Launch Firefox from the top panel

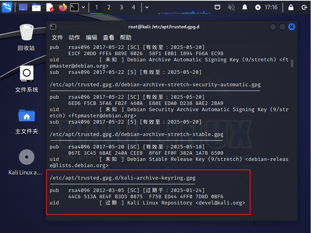click(x=63, y=7)
